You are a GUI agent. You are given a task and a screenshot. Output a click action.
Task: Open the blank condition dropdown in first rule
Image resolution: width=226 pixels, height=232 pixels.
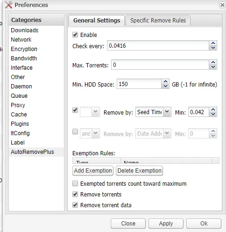tap(95, 112)
